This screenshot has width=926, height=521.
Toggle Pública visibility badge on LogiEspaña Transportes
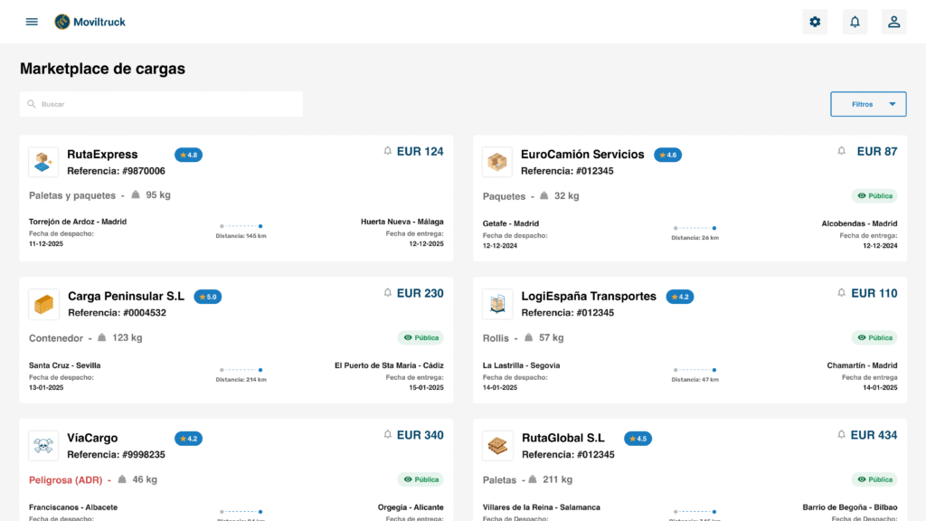click(874, 337)
